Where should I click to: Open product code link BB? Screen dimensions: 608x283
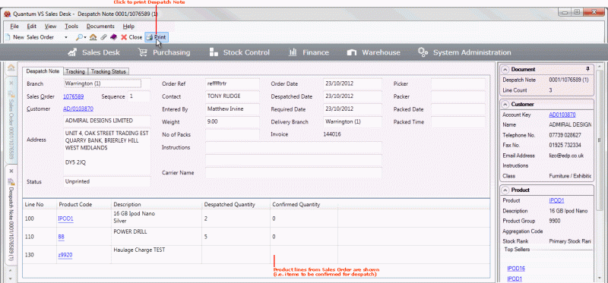pos(62,237)
